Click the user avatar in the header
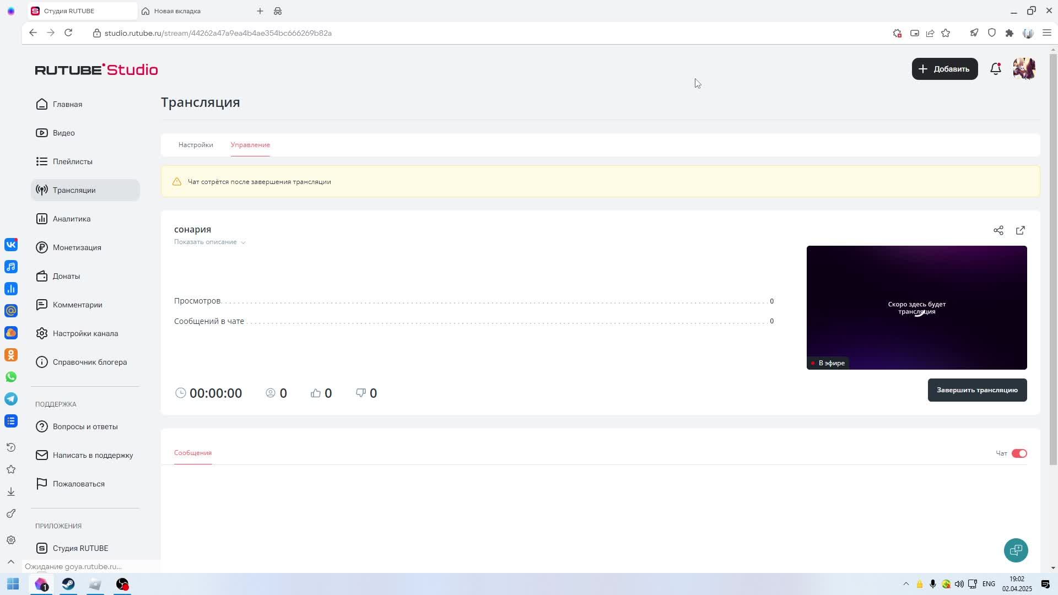The image size is (1058, 595). pos(1024,69)
